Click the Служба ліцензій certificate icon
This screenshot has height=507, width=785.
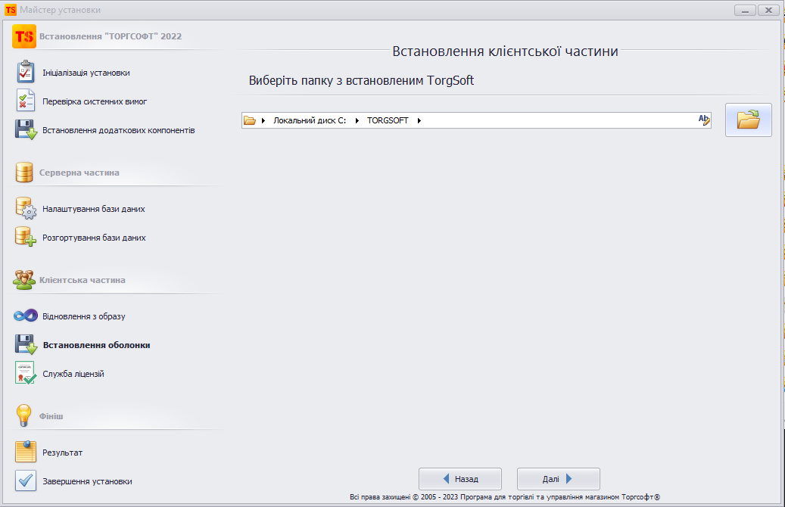point(26,374)
